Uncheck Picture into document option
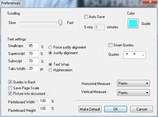158x117 pixels. [x=10, y=94]
